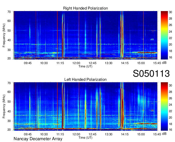Image resolution: width=175 pixels, height=142 pixels.
Task: Click the 28 label on Left Handed color bar
Action: pyautogui.click(x=170, y=92)
